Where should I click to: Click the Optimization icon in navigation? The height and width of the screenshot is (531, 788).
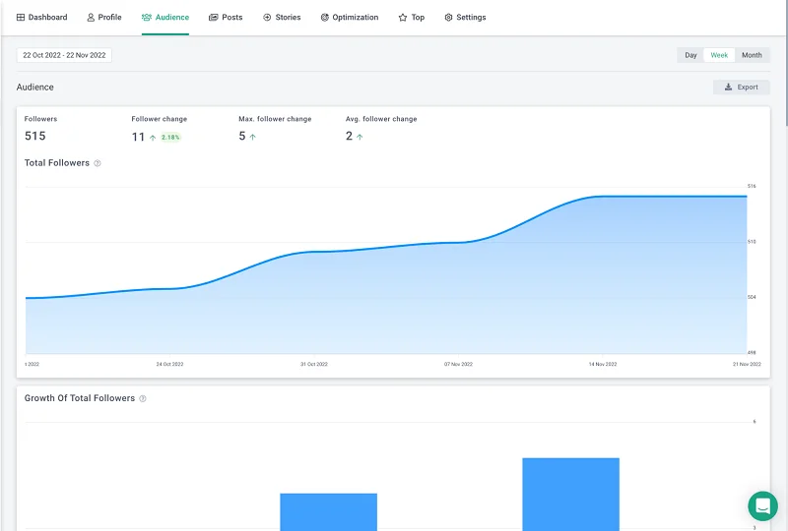coord(325,18)
